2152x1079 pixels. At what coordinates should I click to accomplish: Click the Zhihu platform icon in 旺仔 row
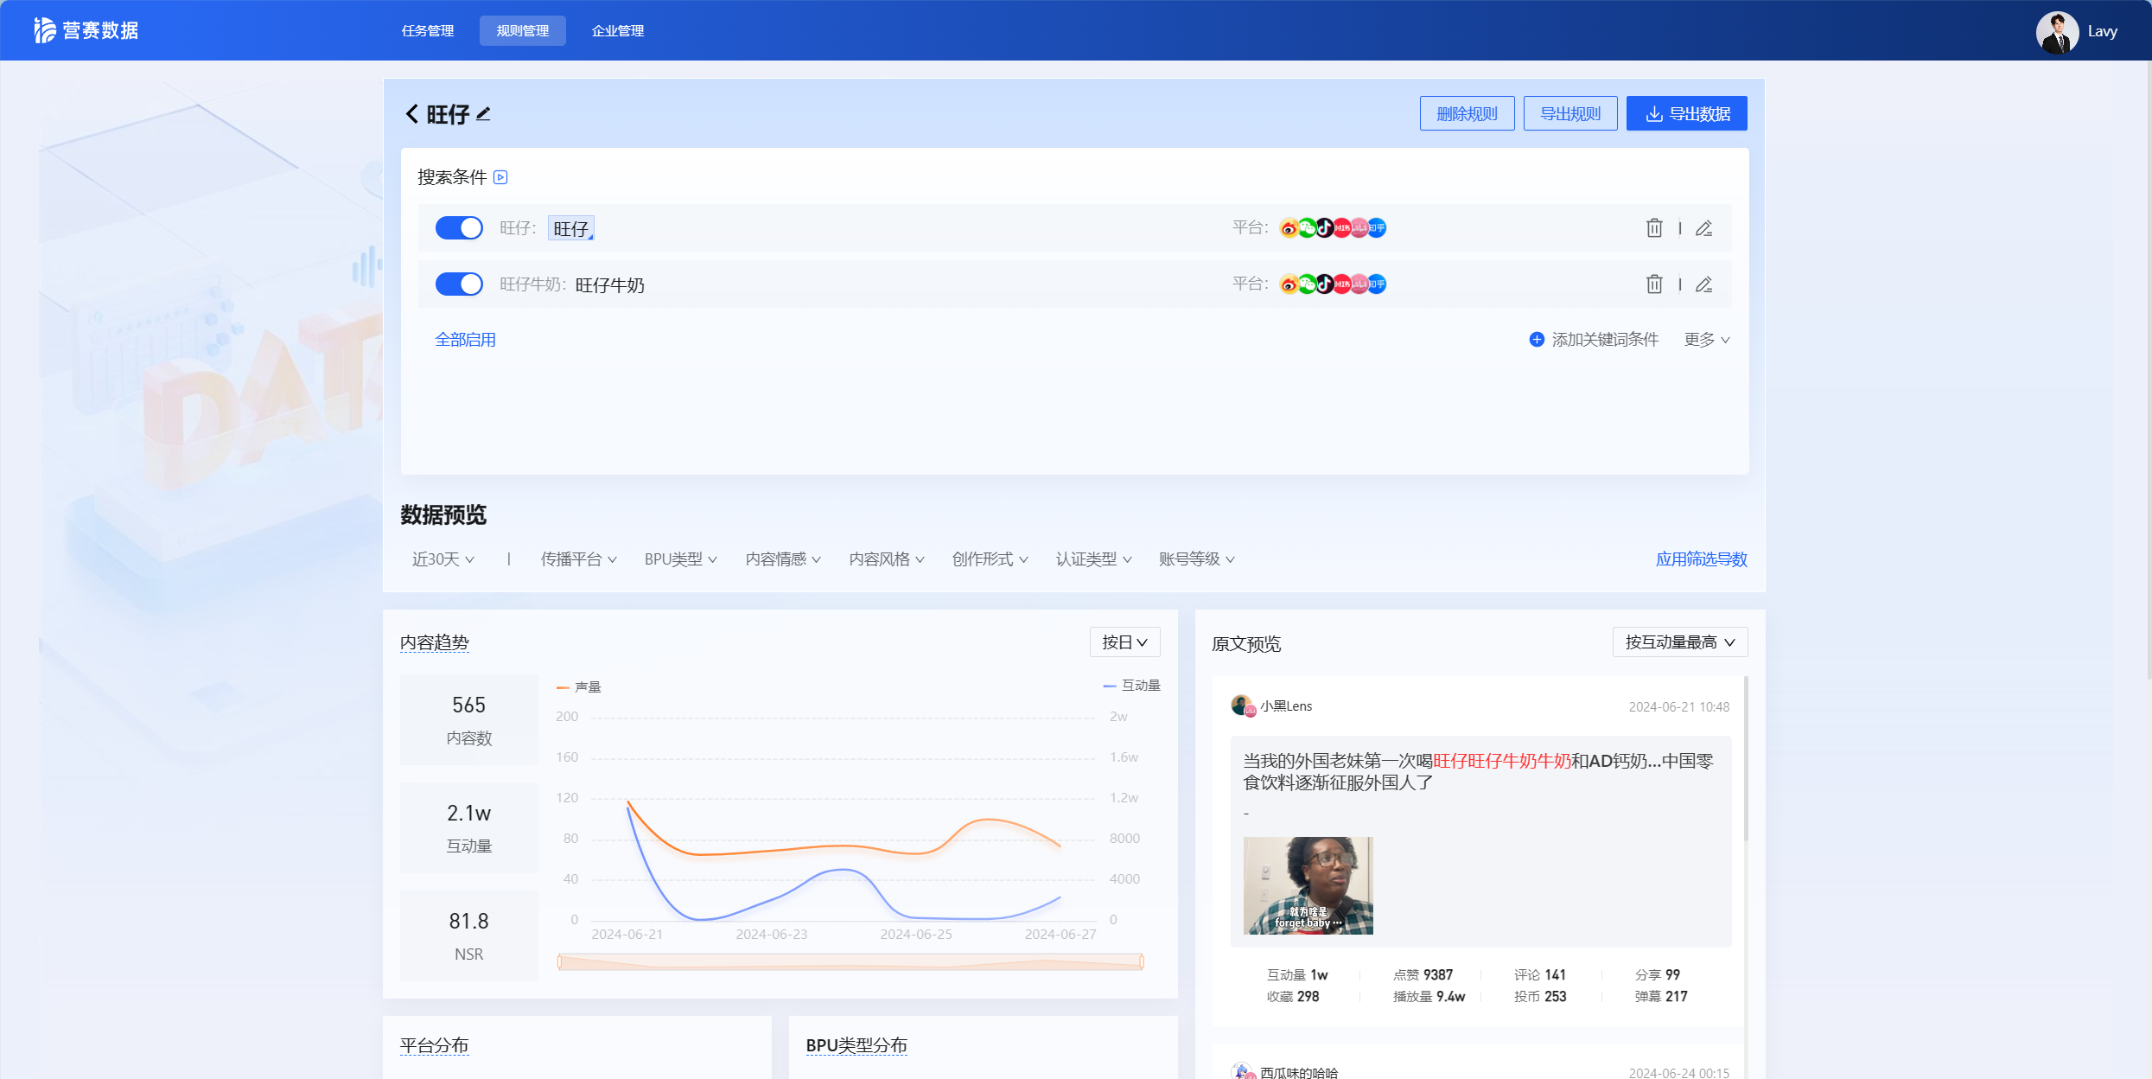tap(1378, 228)
